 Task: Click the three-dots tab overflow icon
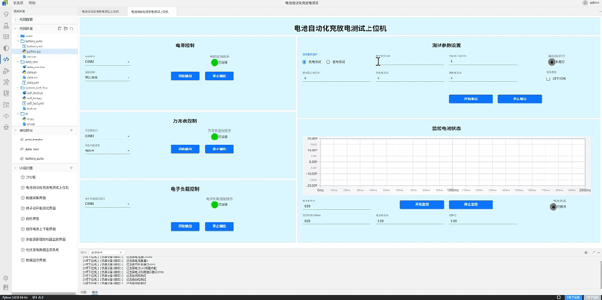tap(600, 12)
